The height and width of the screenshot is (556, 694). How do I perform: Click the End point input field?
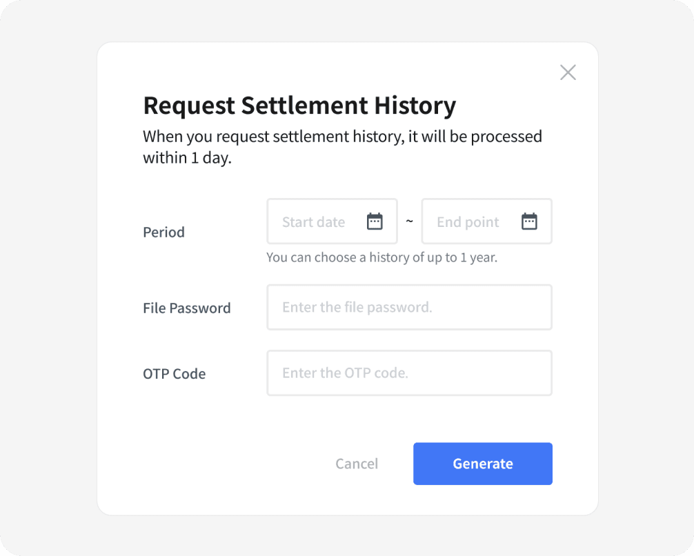(x=472, y=221)
